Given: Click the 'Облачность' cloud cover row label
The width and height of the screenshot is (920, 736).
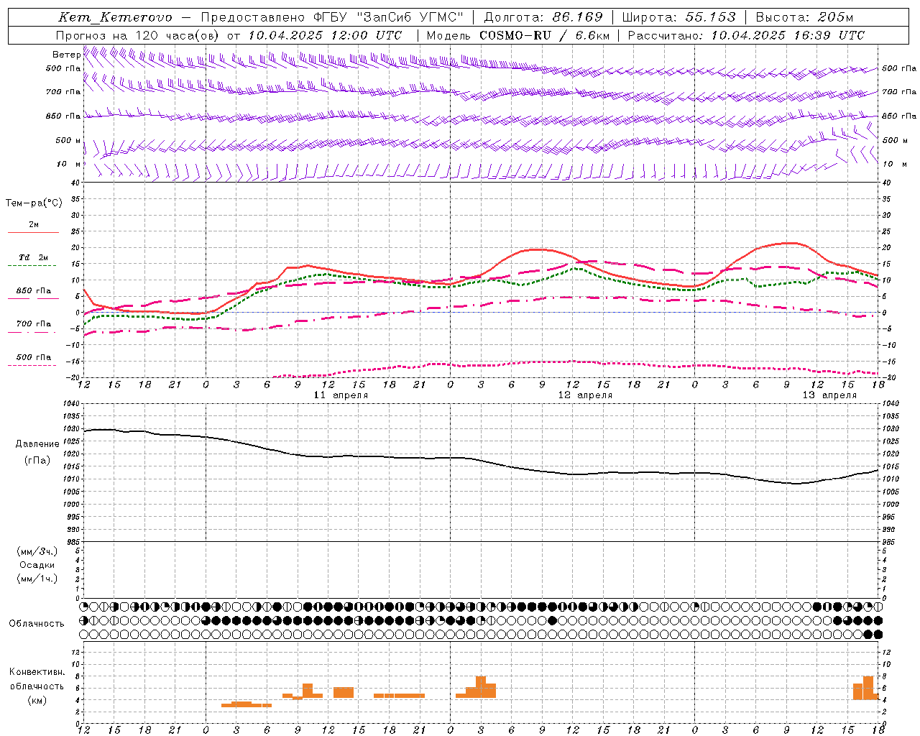Looking at the screenshot, I should point(37,624).
